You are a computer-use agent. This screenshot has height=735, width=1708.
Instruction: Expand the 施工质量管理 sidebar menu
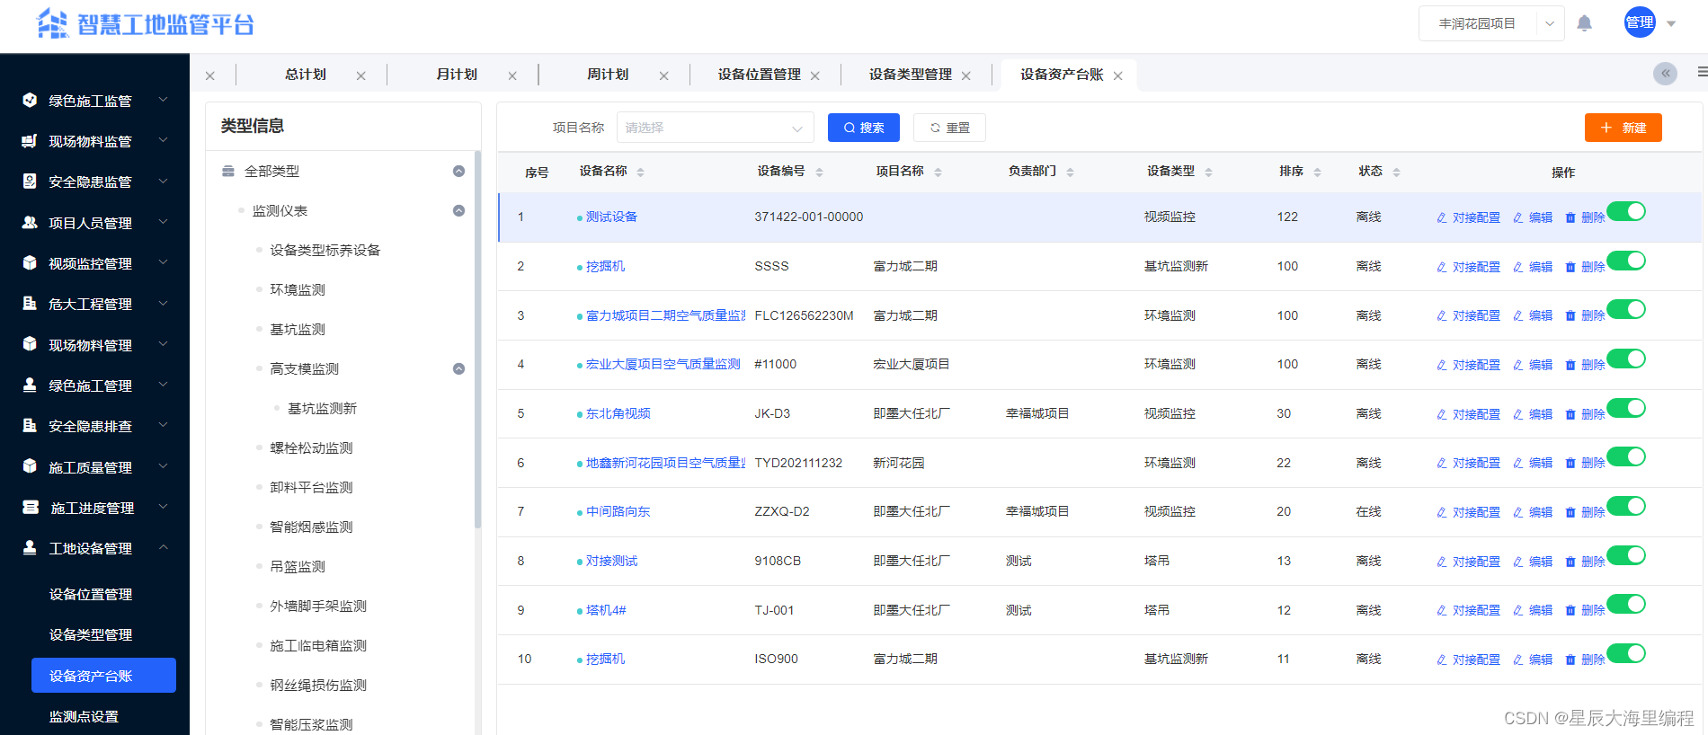(163, 466)
